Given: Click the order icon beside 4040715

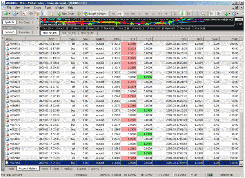Looking at the screenshot, I should [x=7, y=44].
